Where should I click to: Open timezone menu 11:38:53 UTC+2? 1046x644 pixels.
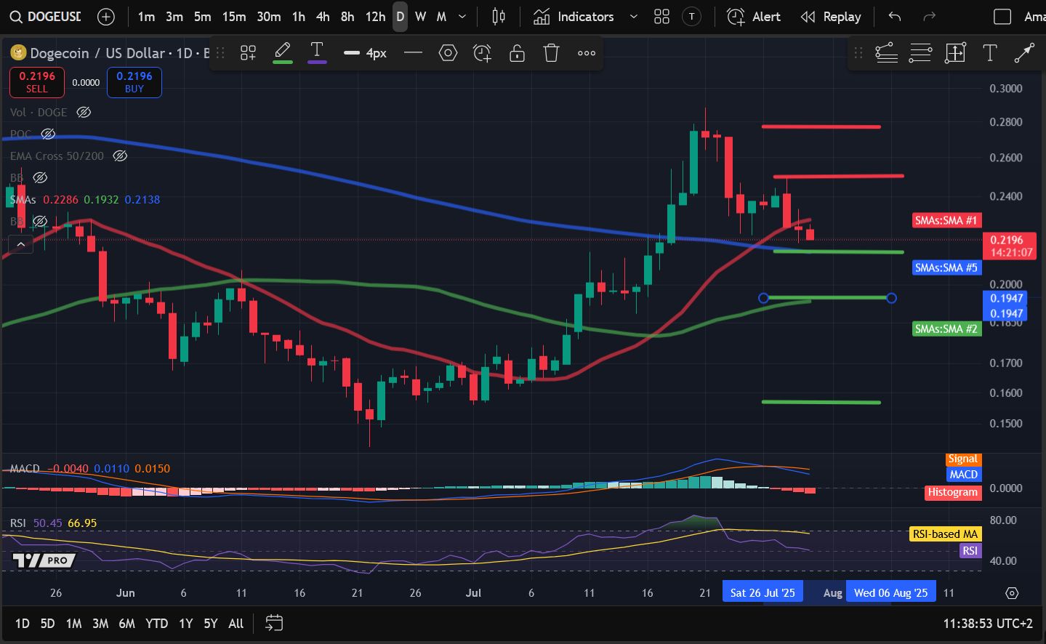tap(988, 624)
